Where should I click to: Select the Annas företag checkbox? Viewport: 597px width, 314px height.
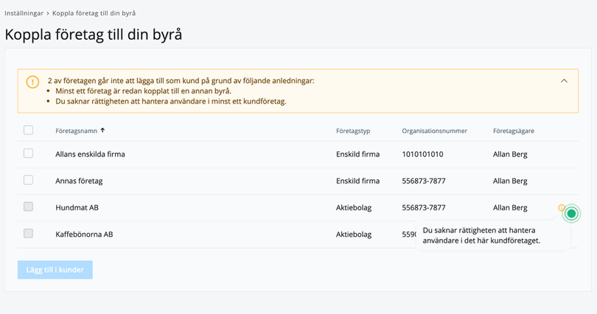pos(28,180)
